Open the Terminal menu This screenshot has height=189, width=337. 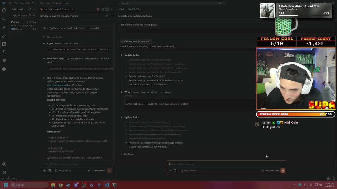coord(57,3)
